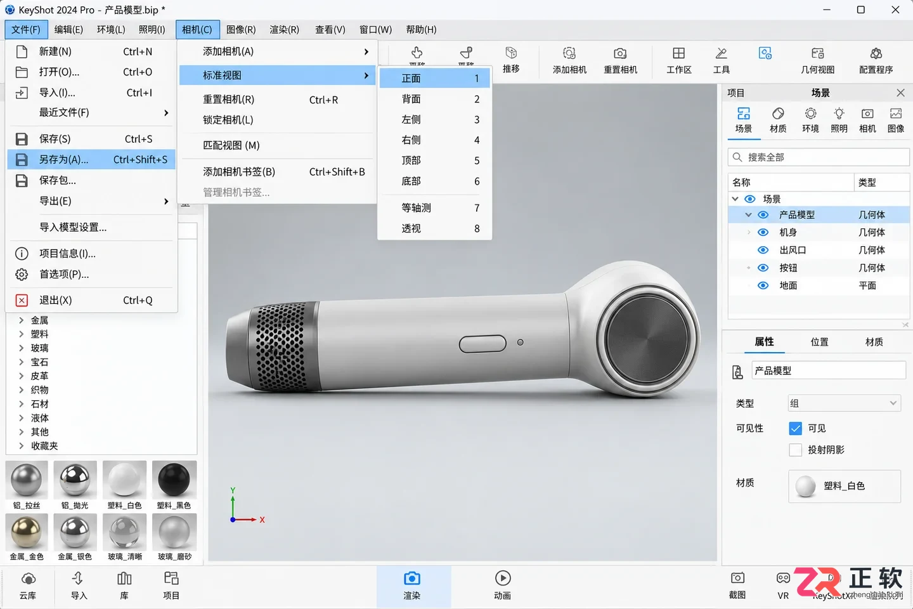
Task: Toggle visibility eye of 机身 row
Action: coord(763,232)
